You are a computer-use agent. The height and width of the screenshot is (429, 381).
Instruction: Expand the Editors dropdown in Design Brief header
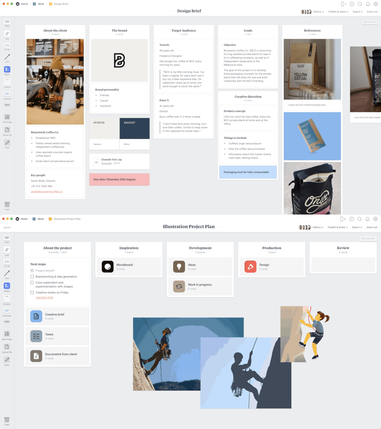(318, 12)
